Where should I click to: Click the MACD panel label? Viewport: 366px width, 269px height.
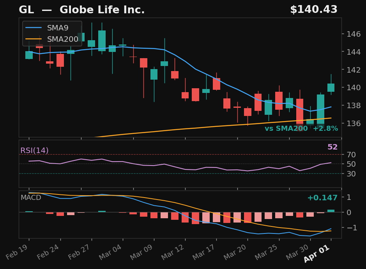pyautogui.click(x=31, y=198)
